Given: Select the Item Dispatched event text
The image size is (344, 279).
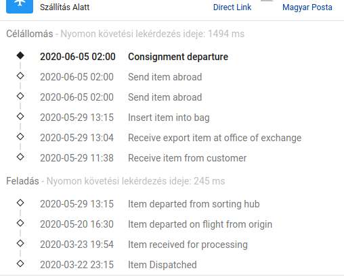Looking at the screenshot, I should tap(163, 265).
